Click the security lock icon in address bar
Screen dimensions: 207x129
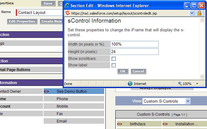pos(199,13)
